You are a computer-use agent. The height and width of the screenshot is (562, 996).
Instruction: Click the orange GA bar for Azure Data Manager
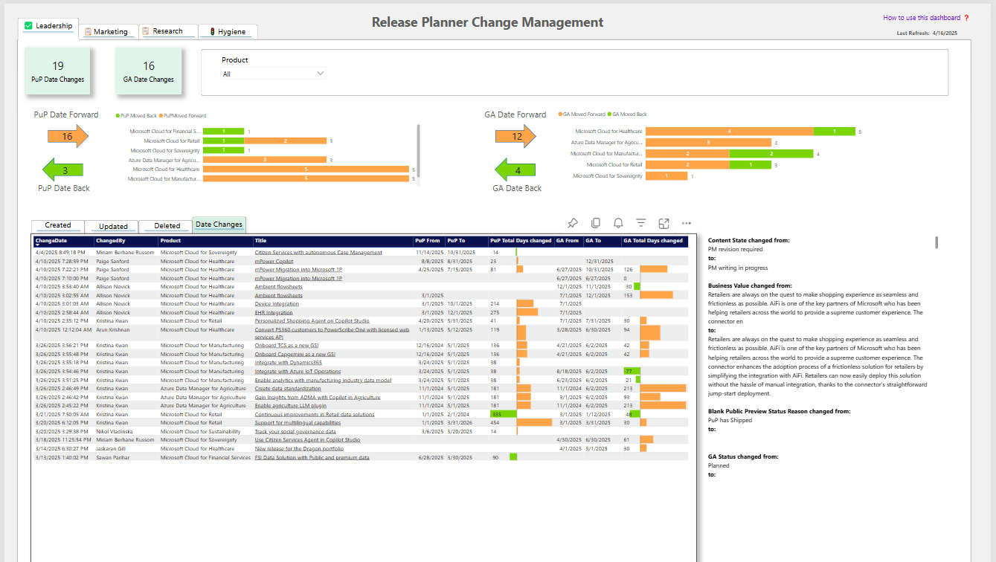[708, 143]
